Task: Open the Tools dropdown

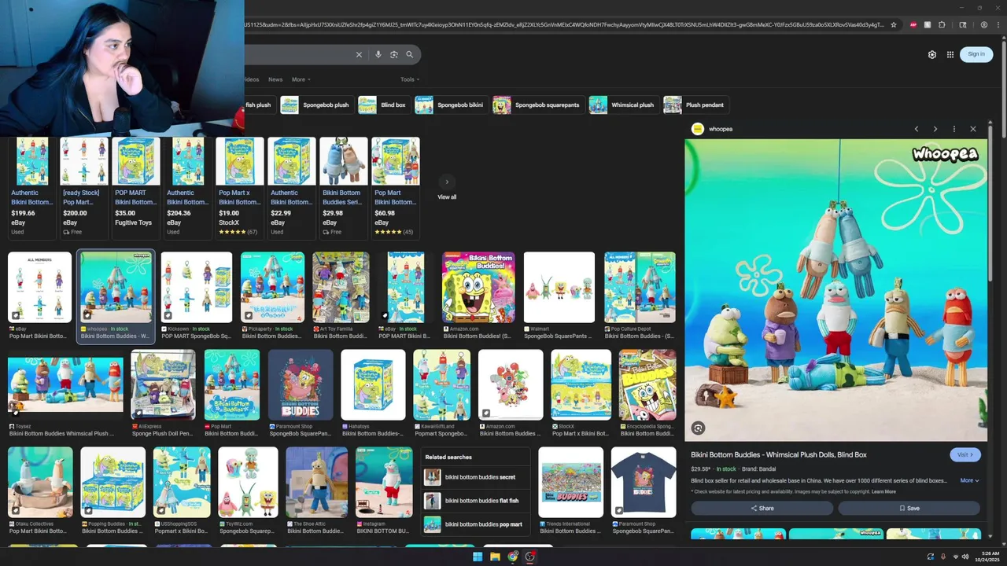Action: tap(409, 79)
